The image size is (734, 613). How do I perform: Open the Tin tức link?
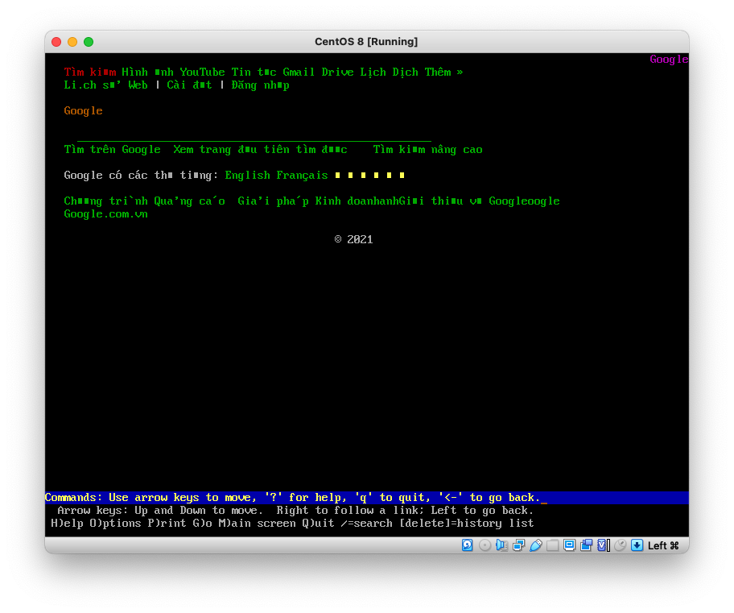[254, 72]
